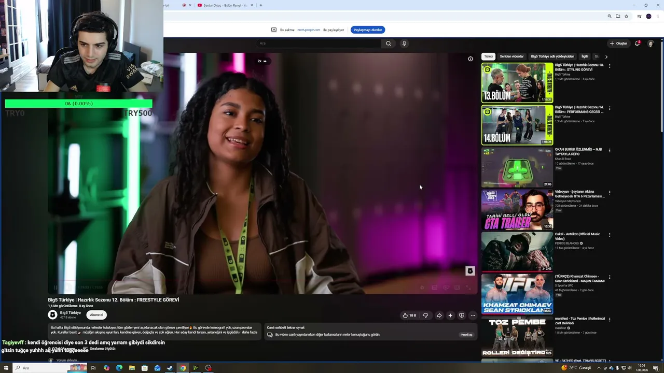Screen dimensions: 664x373
Task: Click the heart-in-circle icon below the video
Action: click(462, 315)
